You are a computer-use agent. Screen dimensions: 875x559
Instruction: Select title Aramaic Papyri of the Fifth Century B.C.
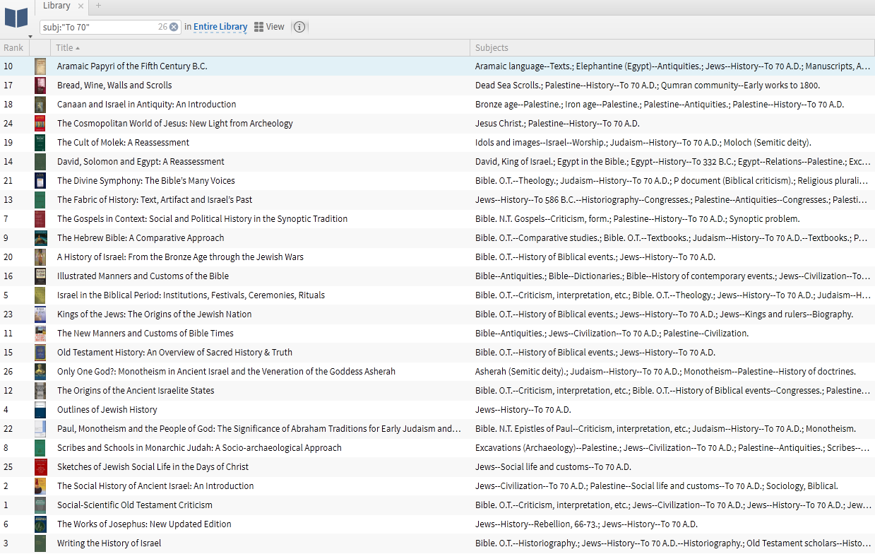point(132,66)
